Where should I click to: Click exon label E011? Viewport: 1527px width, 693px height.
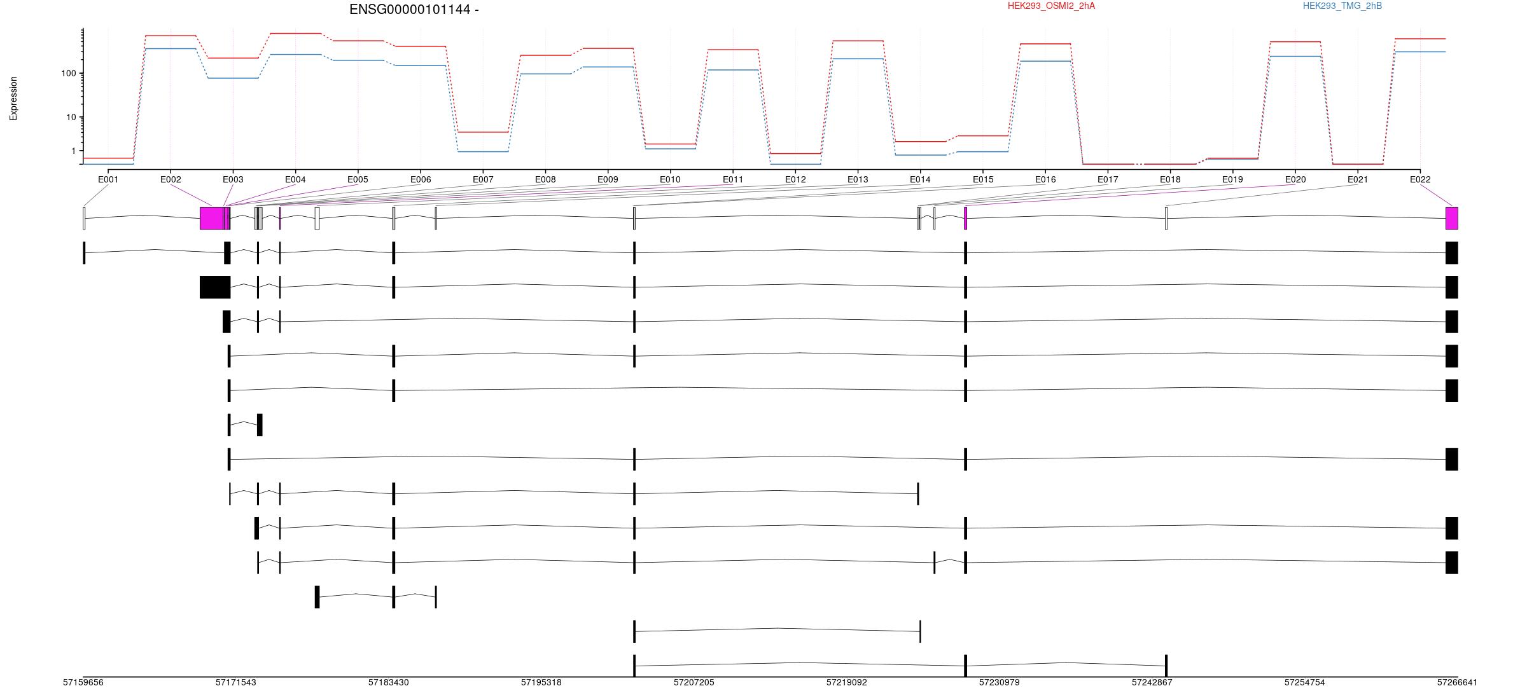point(733,180)
